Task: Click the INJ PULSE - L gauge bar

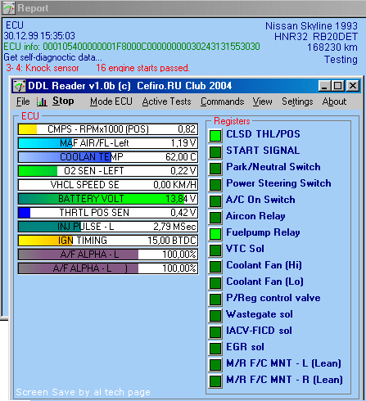Action: click(108, 227)
